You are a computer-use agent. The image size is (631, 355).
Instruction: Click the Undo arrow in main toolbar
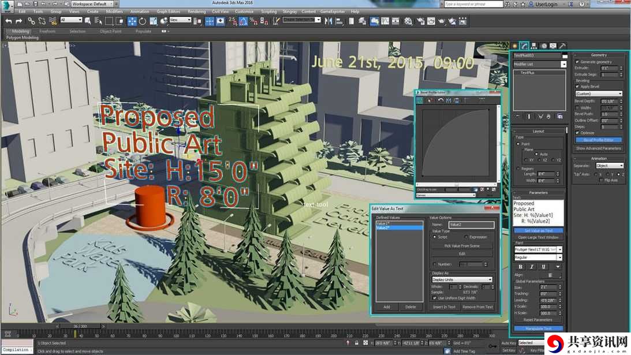[8, 21]
